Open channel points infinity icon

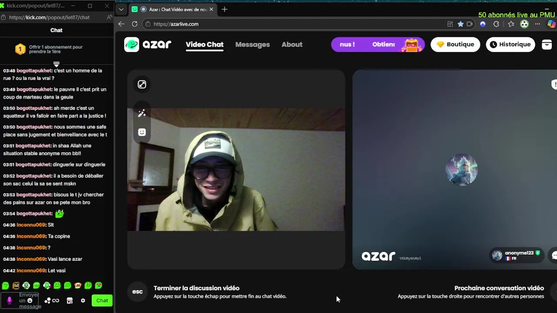52,300
